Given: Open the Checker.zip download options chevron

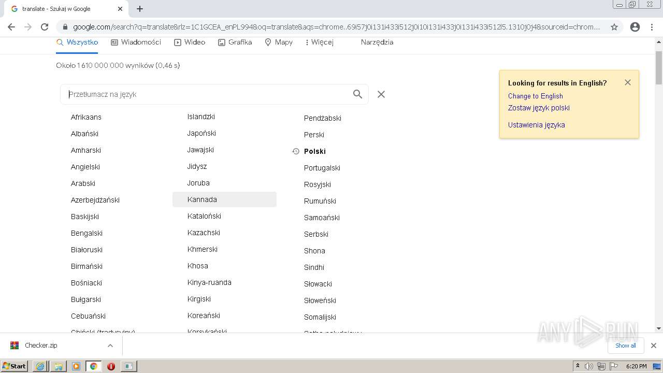Looking at the screenshot, I should 110,346.
